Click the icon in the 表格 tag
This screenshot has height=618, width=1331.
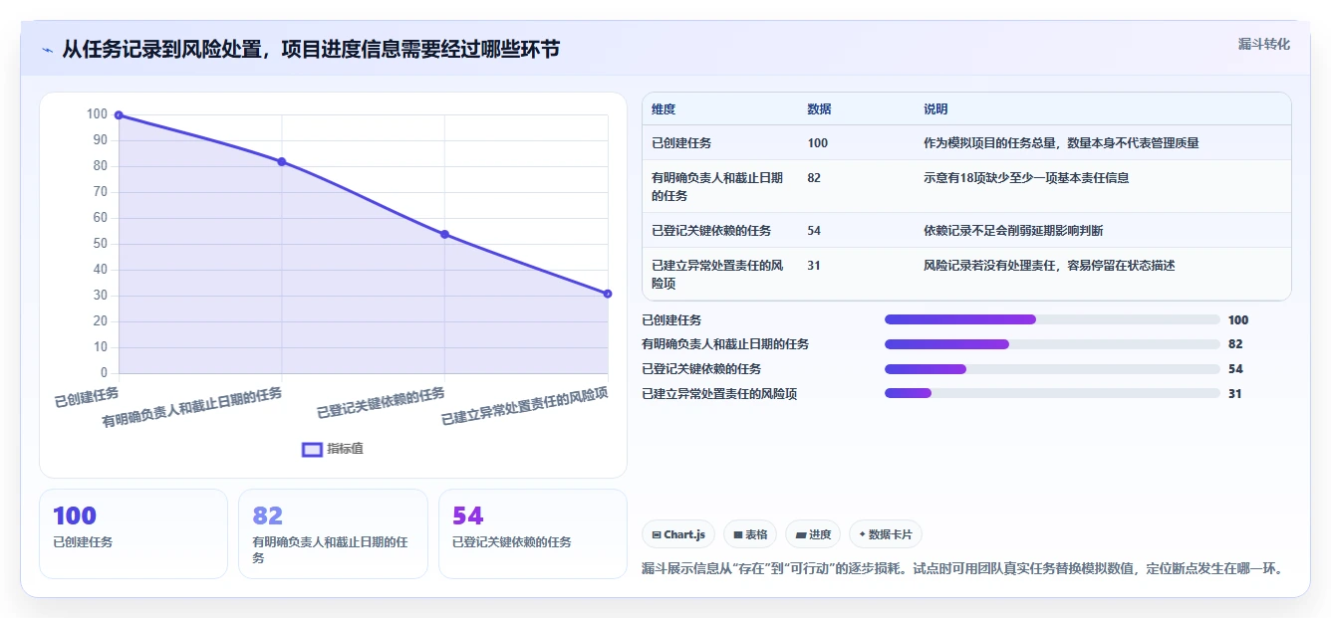point(737,534)
